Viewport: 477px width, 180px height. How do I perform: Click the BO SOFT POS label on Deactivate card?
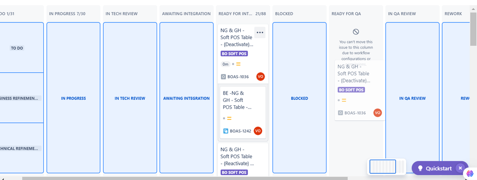click(x=234, y=54)
